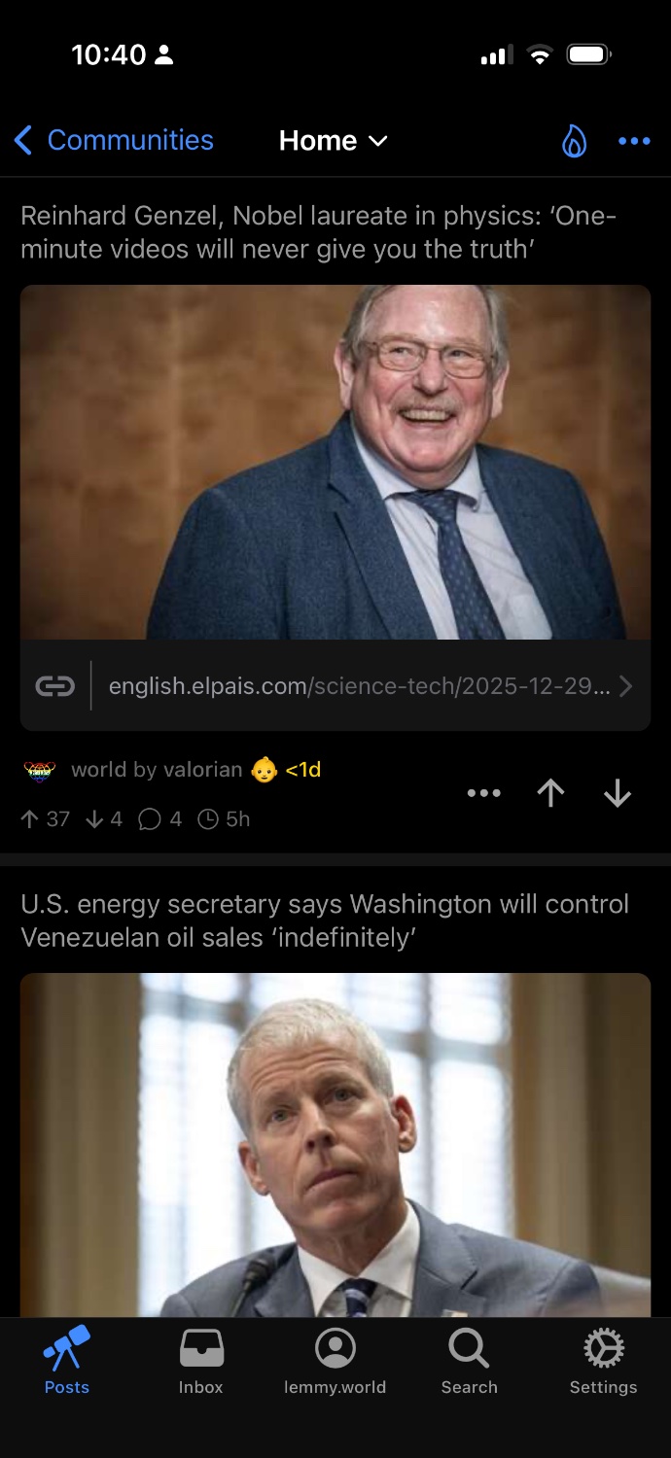Switch to the Search tab
Screen dimensions: 671x1458
470,1362
